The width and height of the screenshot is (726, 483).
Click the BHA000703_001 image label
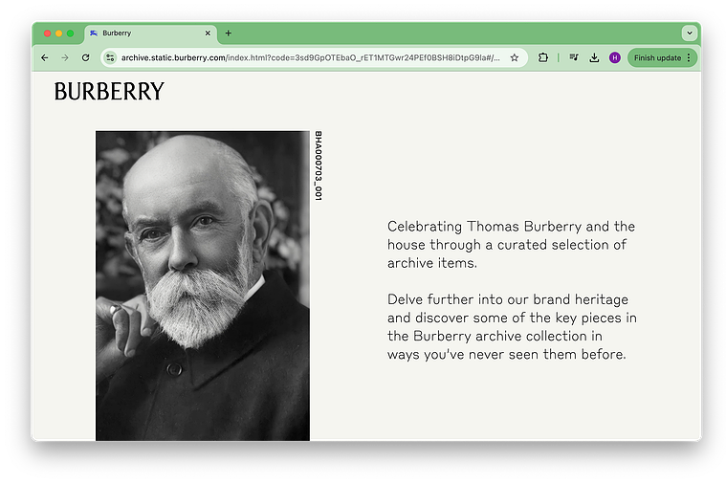pos(319,165)
